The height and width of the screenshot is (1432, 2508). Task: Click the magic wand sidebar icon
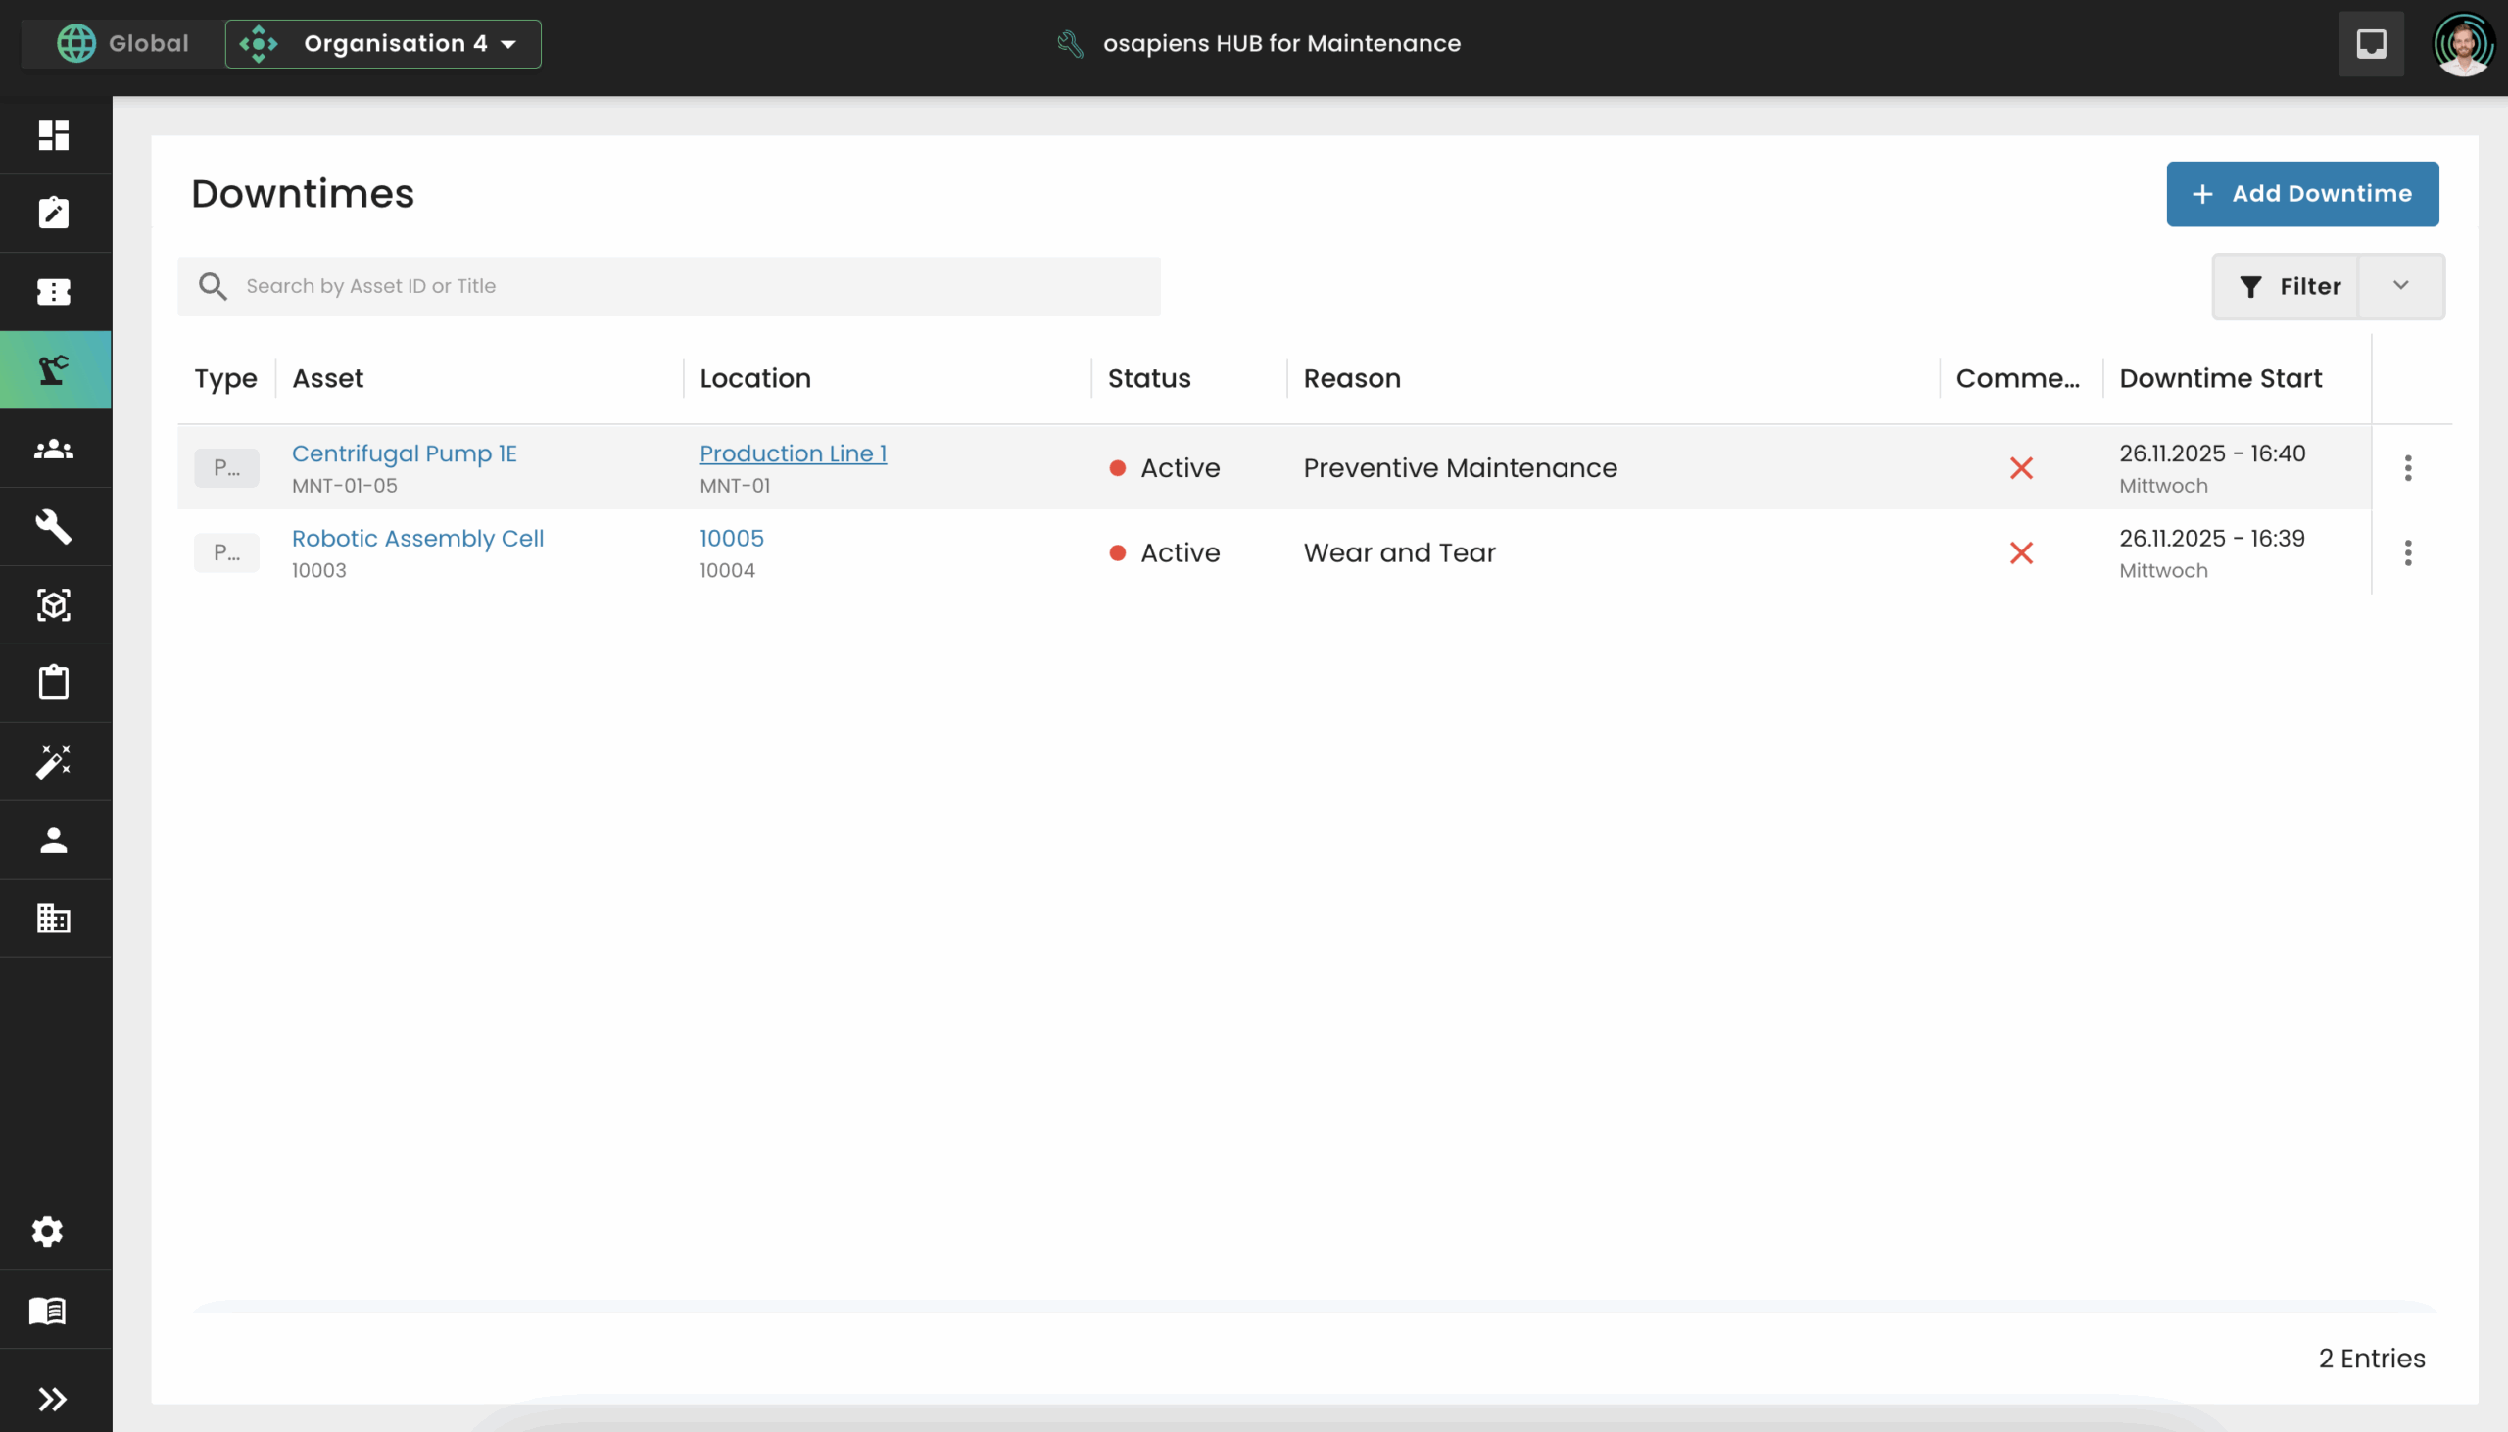point(54,761)
